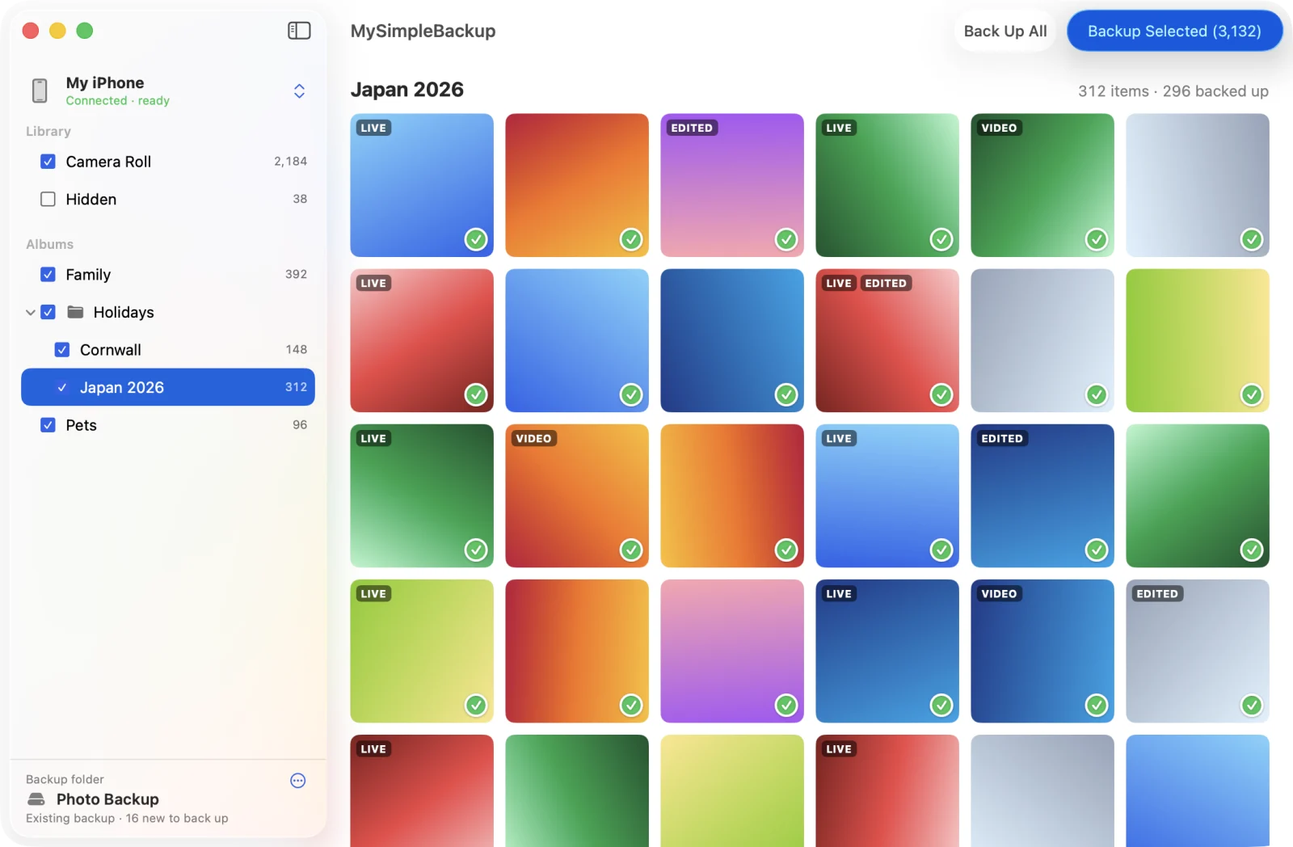Click VIDEO badge on fourth-row dark blue thumbnail
Viewport: 1293px width, 847px height.
pos(999,593)
